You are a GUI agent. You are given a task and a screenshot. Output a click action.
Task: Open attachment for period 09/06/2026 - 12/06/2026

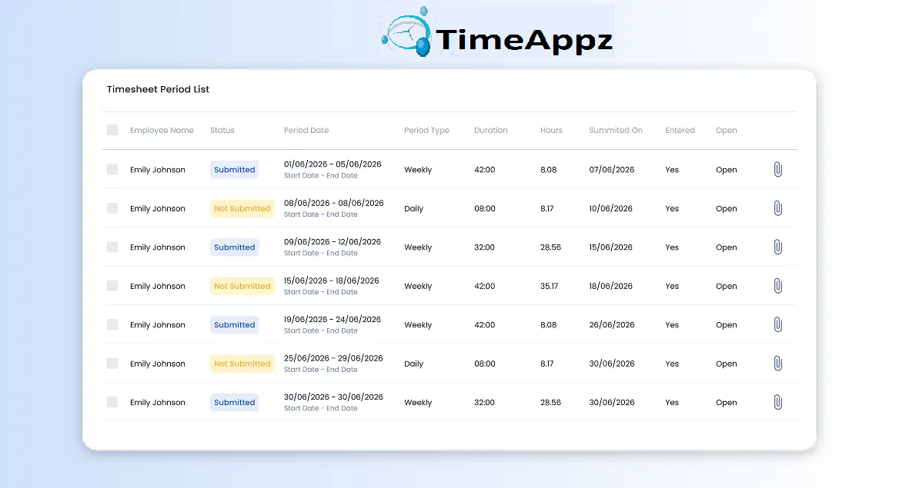pos(777,247)
